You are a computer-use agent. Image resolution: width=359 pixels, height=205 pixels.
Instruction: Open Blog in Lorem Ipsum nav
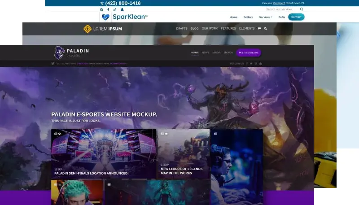pyautogui.click(x=194, y=29)
